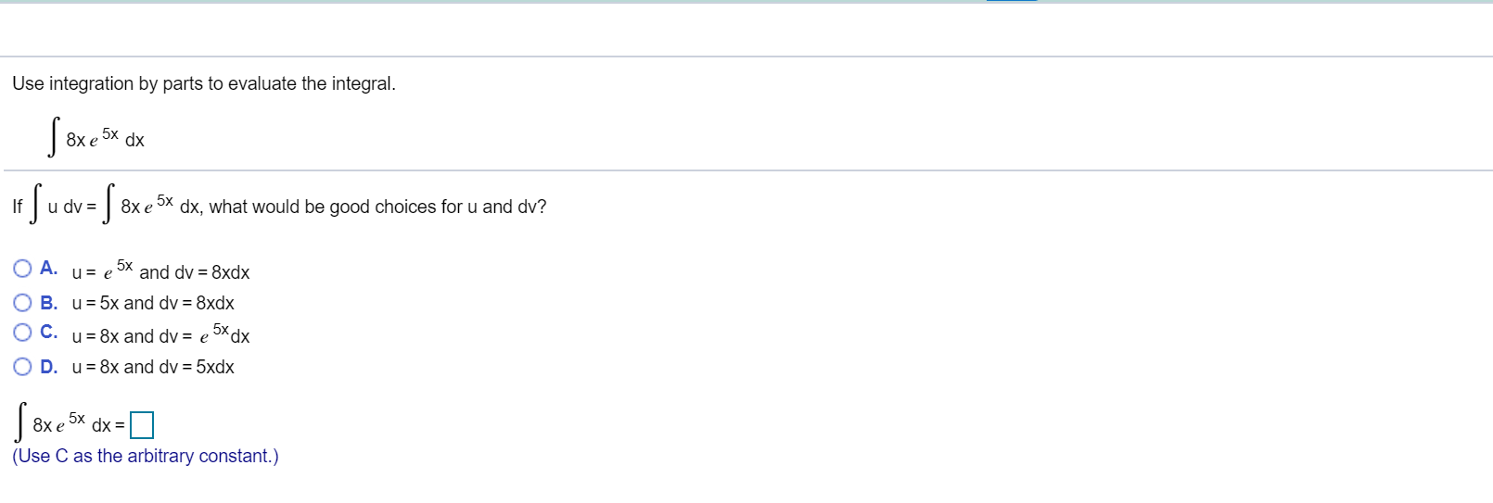Click the 'Use integration by parts' instruction text
This screenshot has height=503, width=1493.
click(x=204, y=83)
